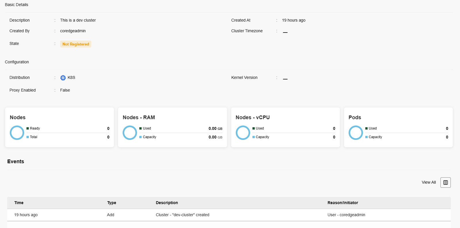Click User - coredgeadmin in event row
The width and height of the screenshot is (460, 228).
[346, 215]
